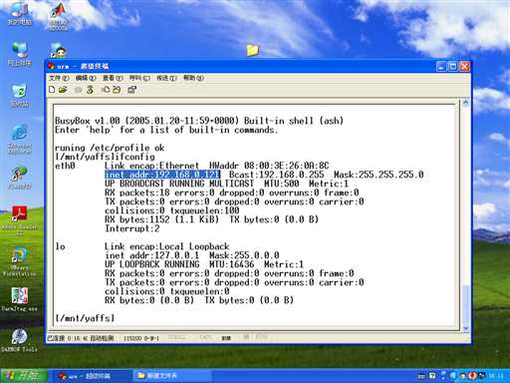
Task: Close the HyperTerminal window
Action: [464, 67]
